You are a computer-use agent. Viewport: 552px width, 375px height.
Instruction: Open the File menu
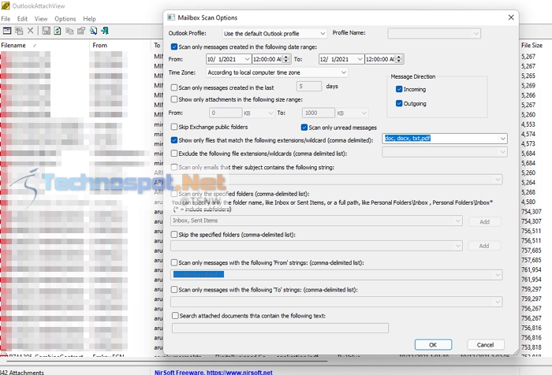(x=6, y=19)
